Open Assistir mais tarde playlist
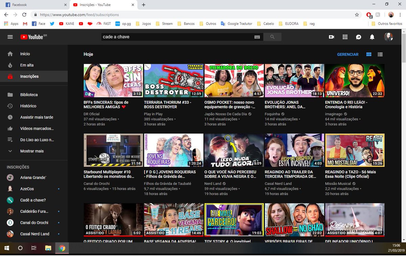 [x=34, y=117]
